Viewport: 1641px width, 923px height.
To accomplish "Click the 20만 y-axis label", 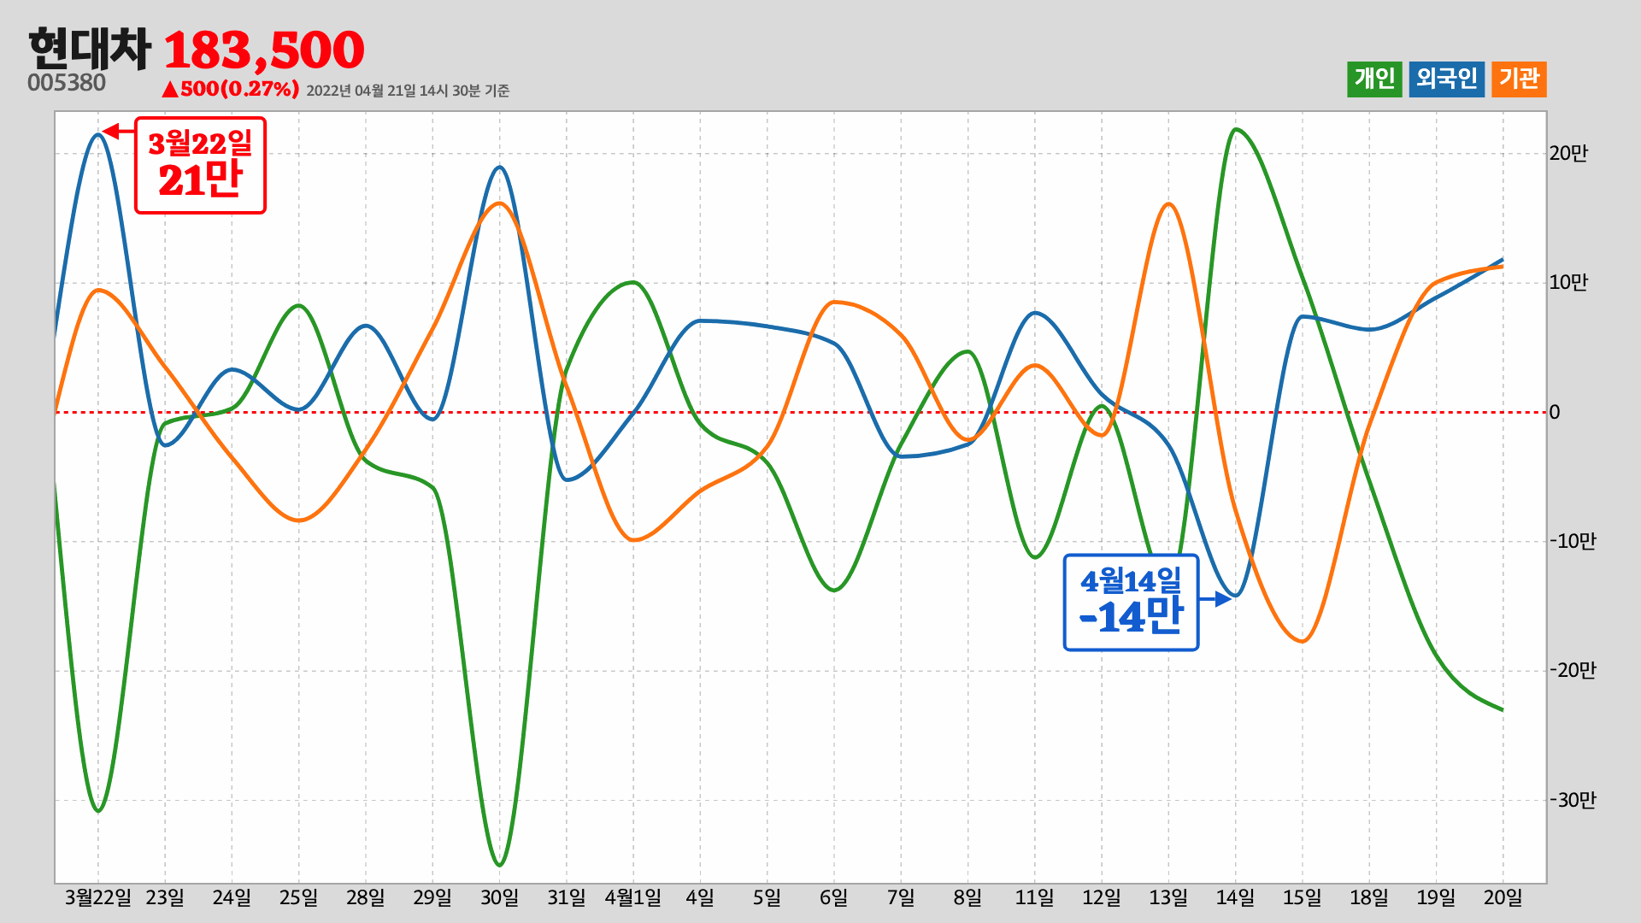I will click(x=1568, y=154).
